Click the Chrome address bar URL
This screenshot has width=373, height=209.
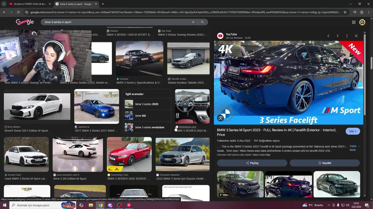(x=185, y=12)
